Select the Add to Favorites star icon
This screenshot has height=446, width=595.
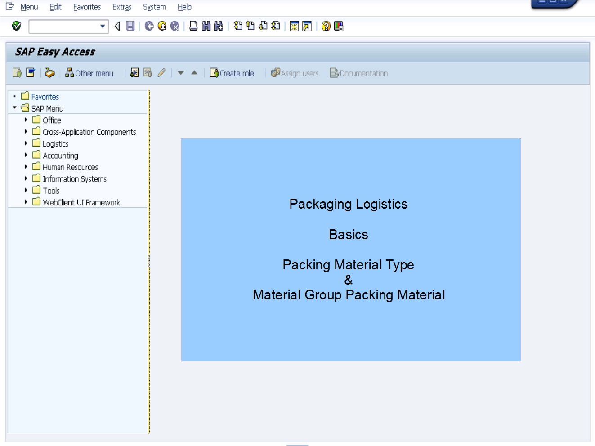(134, 73)
